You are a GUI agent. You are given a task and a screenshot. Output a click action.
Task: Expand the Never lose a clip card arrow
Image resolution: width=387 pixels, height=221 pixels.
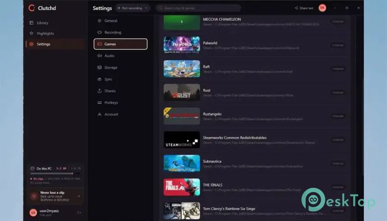click(79, 196)
